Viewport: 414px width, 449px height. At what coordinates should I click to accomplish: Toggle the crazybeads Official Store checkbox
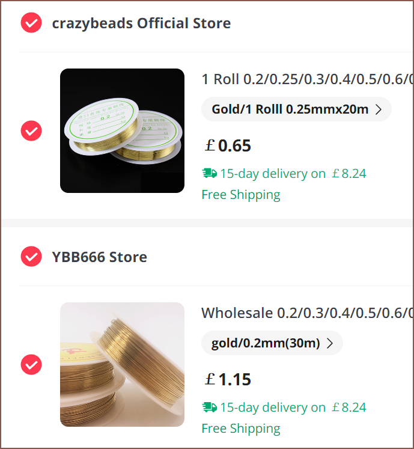coord(31,23)
